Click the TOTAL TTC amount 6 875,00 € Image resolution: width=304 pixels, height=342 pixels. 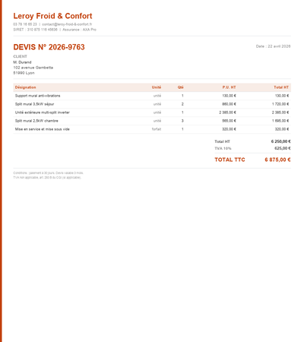coord(277,160)
